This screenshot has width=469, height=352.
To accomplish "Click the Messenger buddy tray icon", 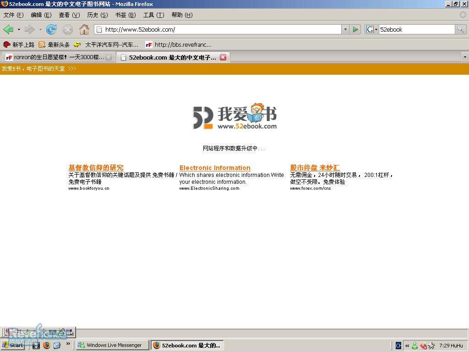I will pyautogui.click(x=414, y=346).
